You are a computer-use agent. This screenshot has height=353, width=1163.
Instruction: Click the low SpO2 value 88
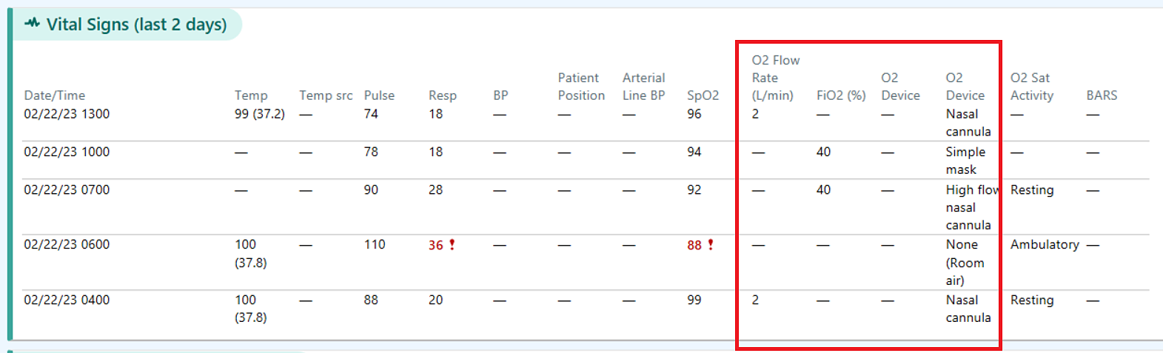click(694, 245)
